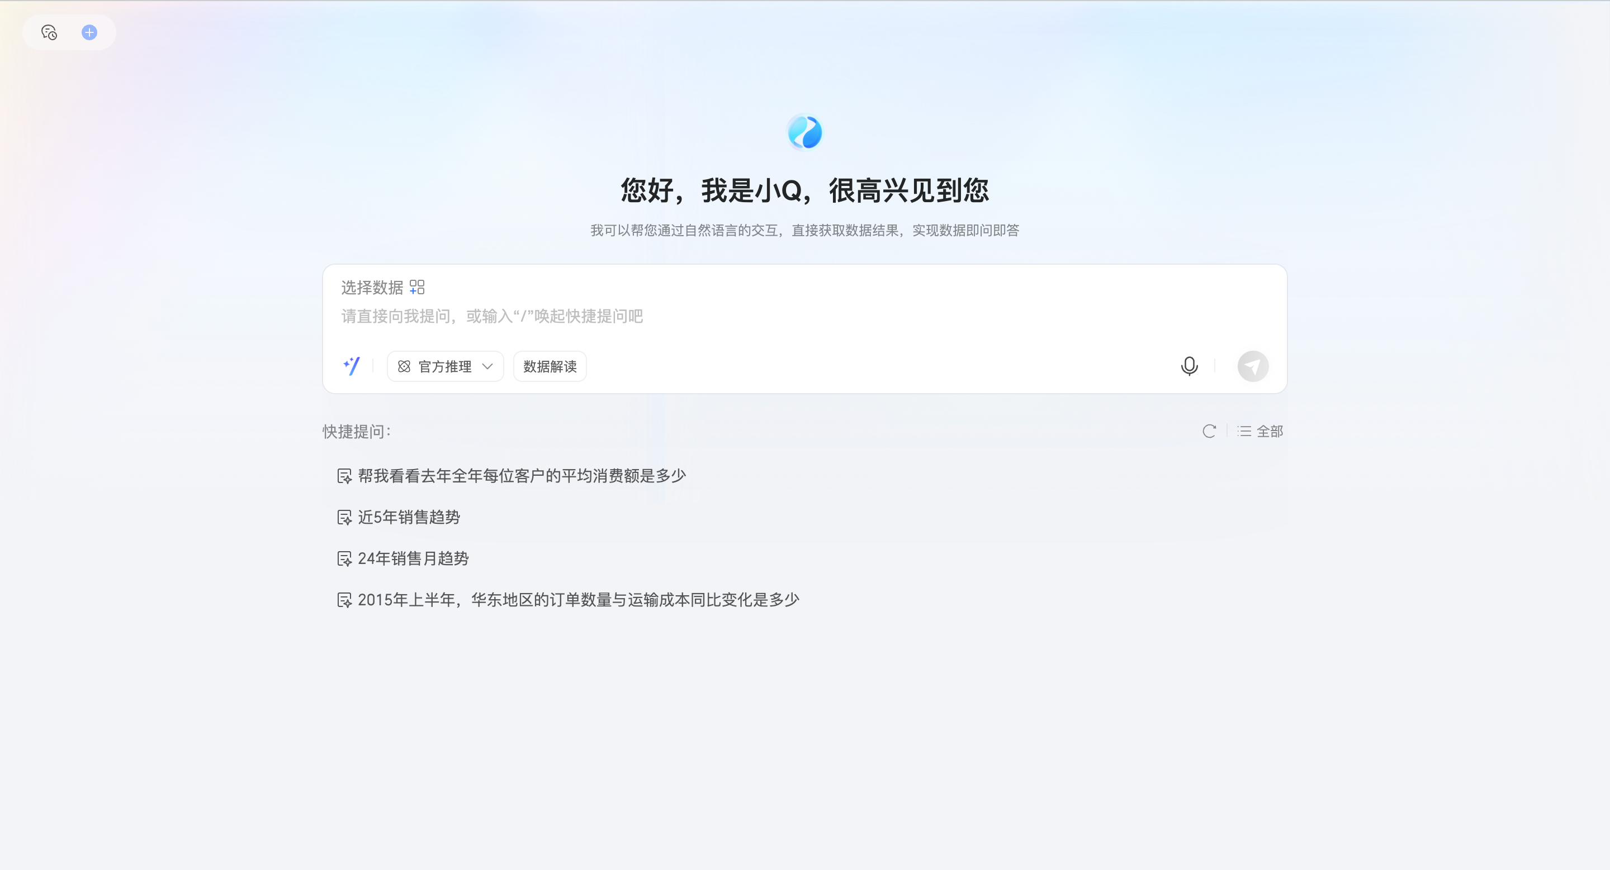This screenshot has width=1610, height=870.
Task: Show 全部 quick questions
Action: [1260, 431]
